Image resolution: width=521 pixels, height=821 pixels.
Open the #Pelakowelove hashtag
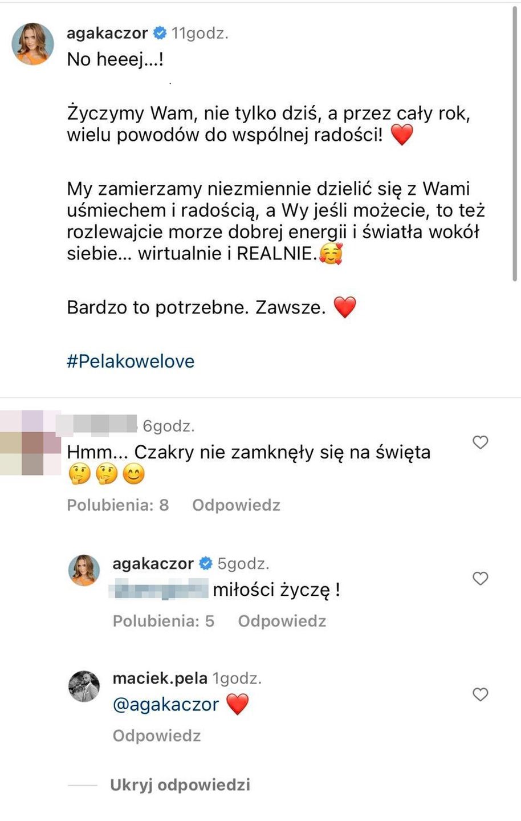click(131, 361)
